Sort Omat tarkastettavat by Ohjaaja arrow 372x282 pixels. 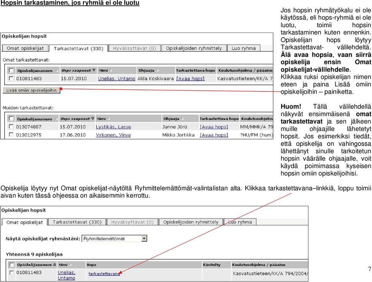[157, 70]
